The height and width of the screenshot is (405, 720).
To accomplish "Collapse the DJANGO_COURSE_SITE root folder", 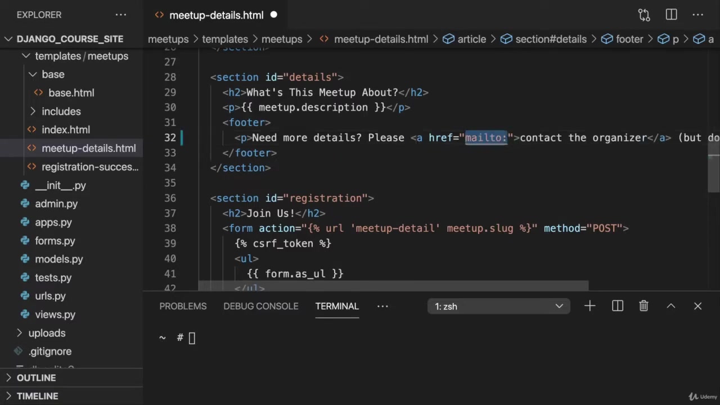I will click(x=9, y=39).
